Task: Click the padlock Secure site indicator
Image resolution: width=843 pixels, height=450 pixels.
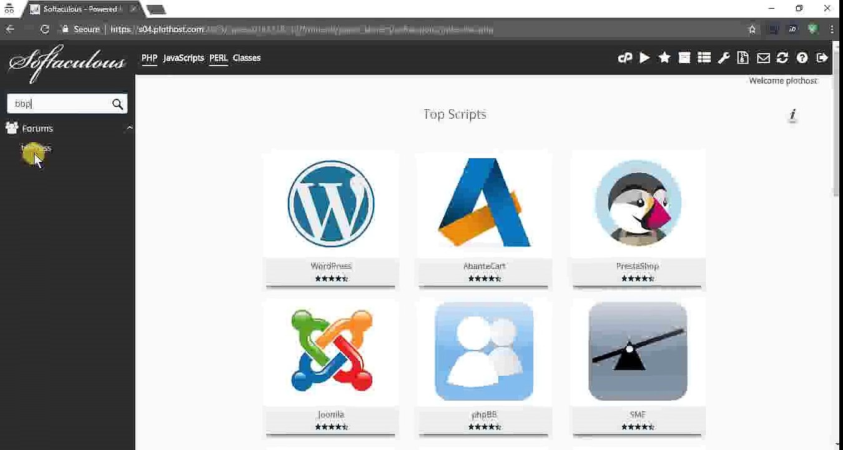Action: click(65, 29)
